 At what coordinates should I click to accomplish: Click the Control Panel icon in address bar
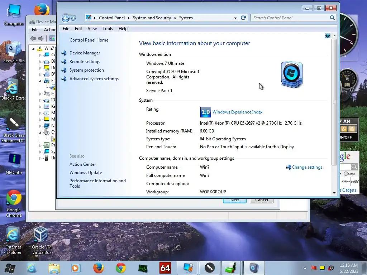[x=89, y=18]
